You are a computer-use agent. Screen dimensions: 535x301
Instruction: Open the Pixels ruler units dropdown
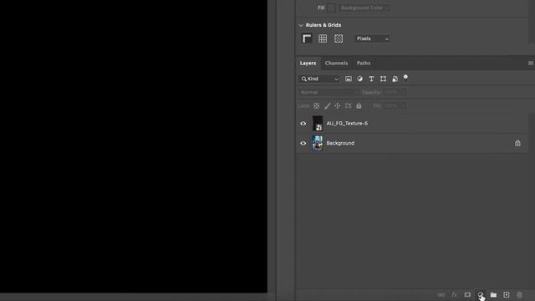(372, 38)
